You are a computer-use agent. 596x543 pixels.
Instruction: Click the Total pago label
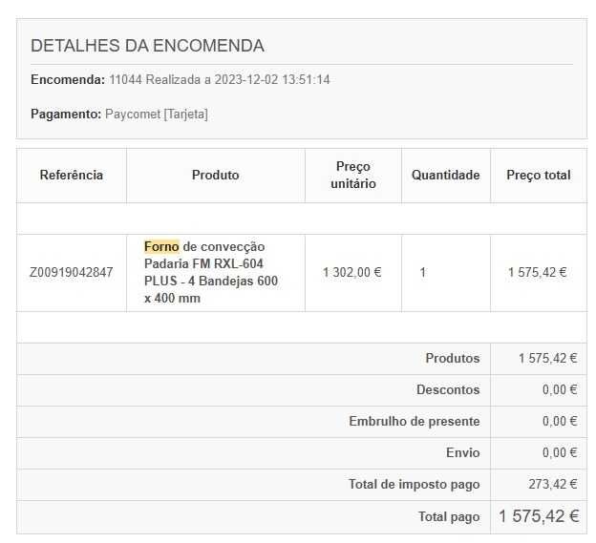(449, 516)
